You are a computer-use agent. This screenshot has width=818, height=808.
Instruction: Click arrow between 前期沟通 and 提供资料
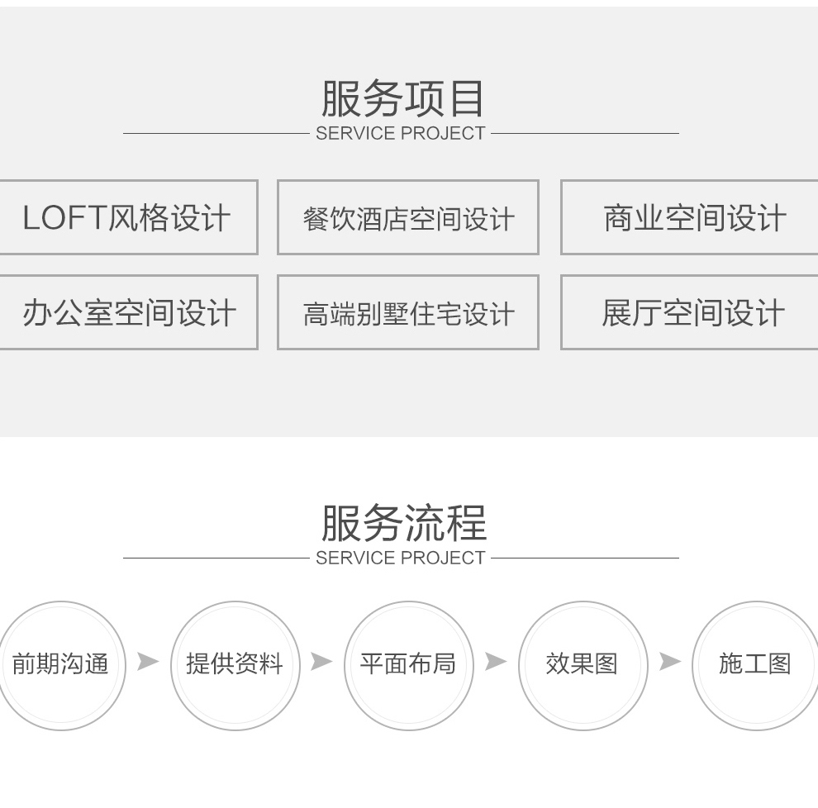click(148, 662)
